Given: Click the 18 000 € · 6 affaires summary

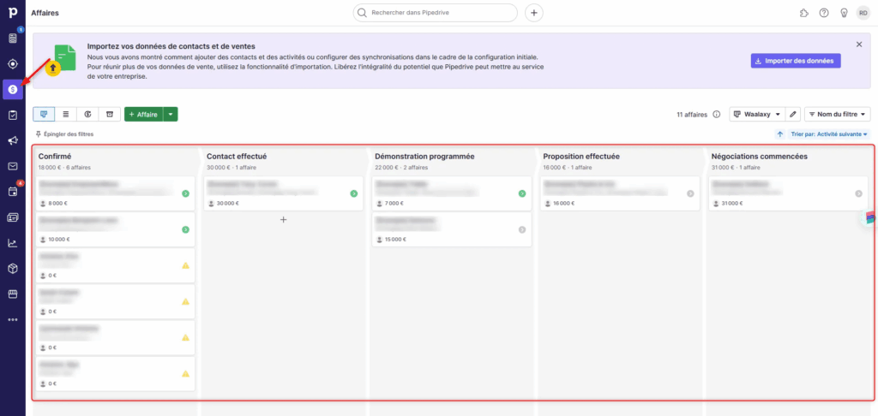Looking at the screenshot, I should pyautogui.click(x=64, y=167).
